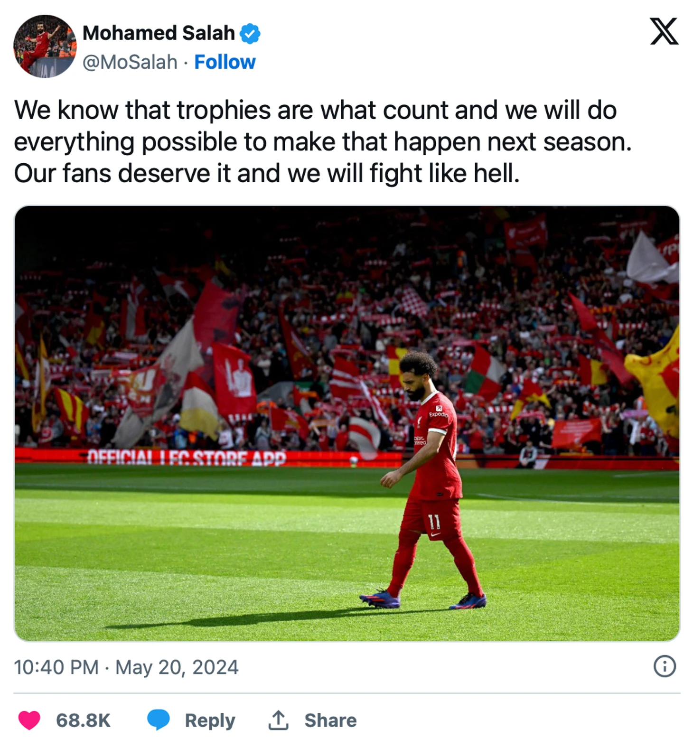
Task: Click the tweet text about trophies
Action: (x=323, y=141)
